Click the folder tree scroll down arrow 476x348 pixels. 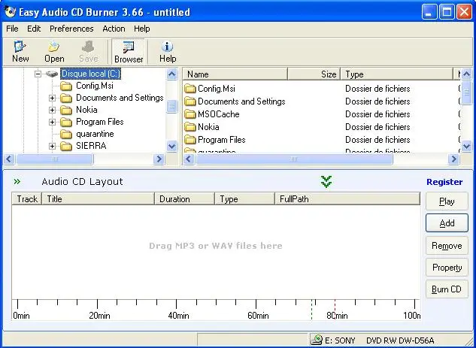[171, 147]
